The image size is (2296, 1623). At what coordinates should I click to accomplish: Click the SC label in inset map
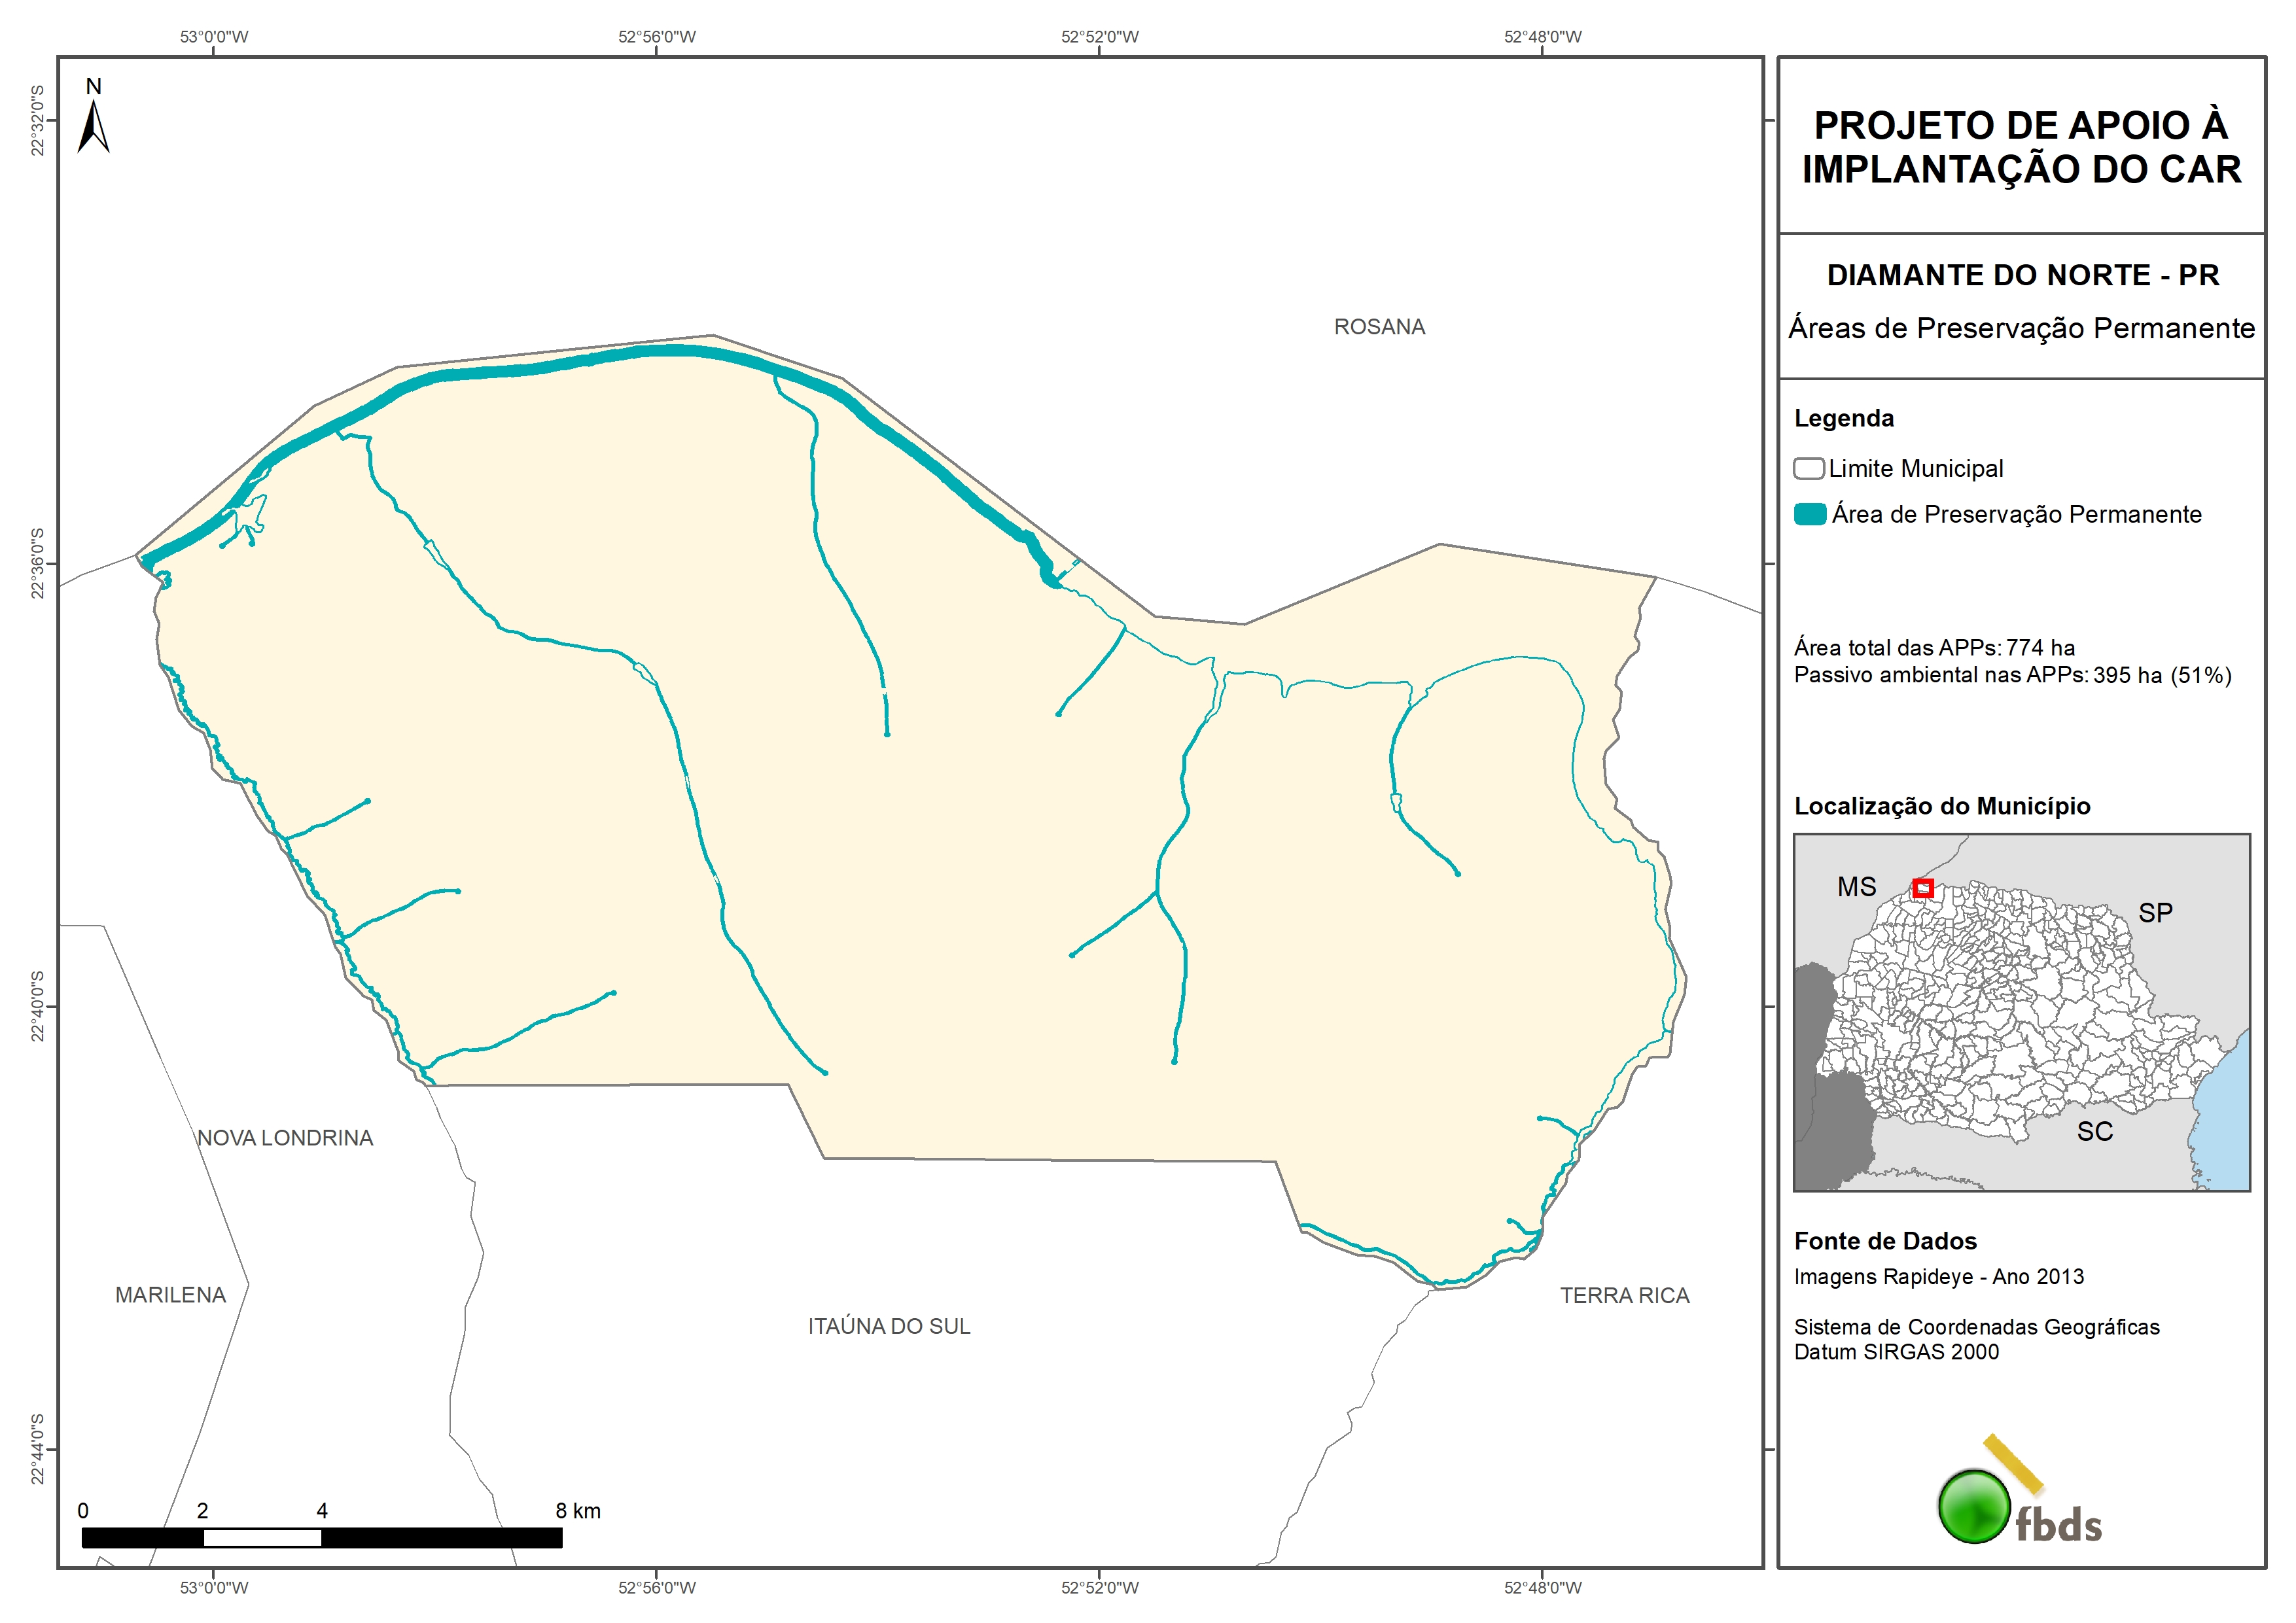2094,1132
